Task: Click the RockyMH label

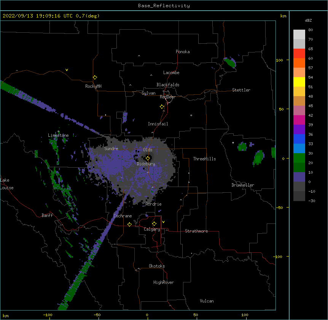Action: [93, 86]
